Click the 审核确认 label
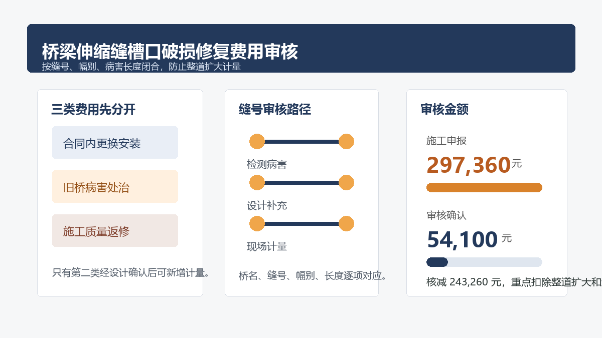The width and height of the screenshot is (602, 338). pos(446,215)
